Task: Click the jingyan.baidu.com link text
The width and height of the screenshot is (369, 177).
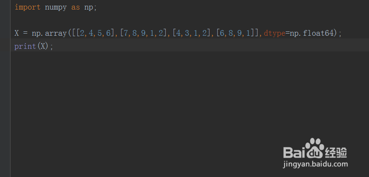Action: point(315,164)
